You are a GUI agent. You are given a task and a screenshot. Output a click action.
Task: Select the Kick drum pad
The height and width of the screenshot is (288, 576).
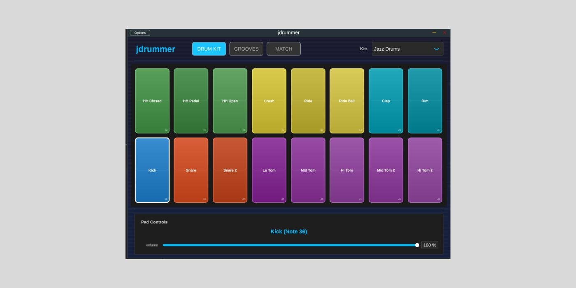[x=152, y=170]
